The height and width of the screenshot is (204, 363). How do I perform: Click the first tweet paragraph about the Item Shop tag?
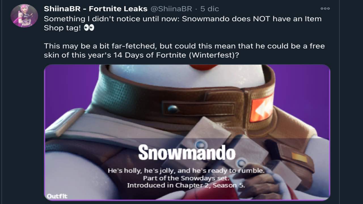(x=183, y=23)
